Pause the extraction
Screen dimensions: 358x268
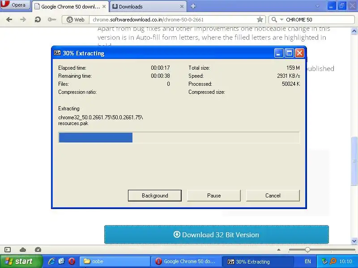(x=214, y=196)
